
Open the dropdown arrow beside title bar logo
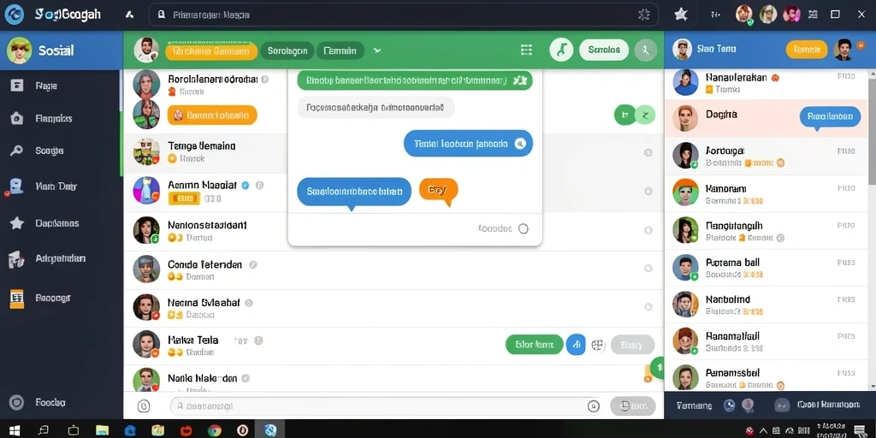(x=129, y=15)
